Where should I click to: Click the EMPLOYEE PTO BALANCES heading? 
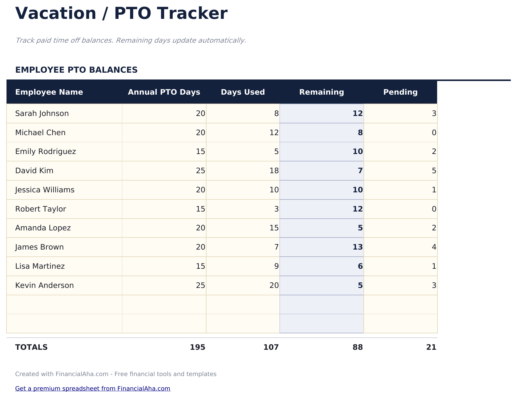point(76,70)
